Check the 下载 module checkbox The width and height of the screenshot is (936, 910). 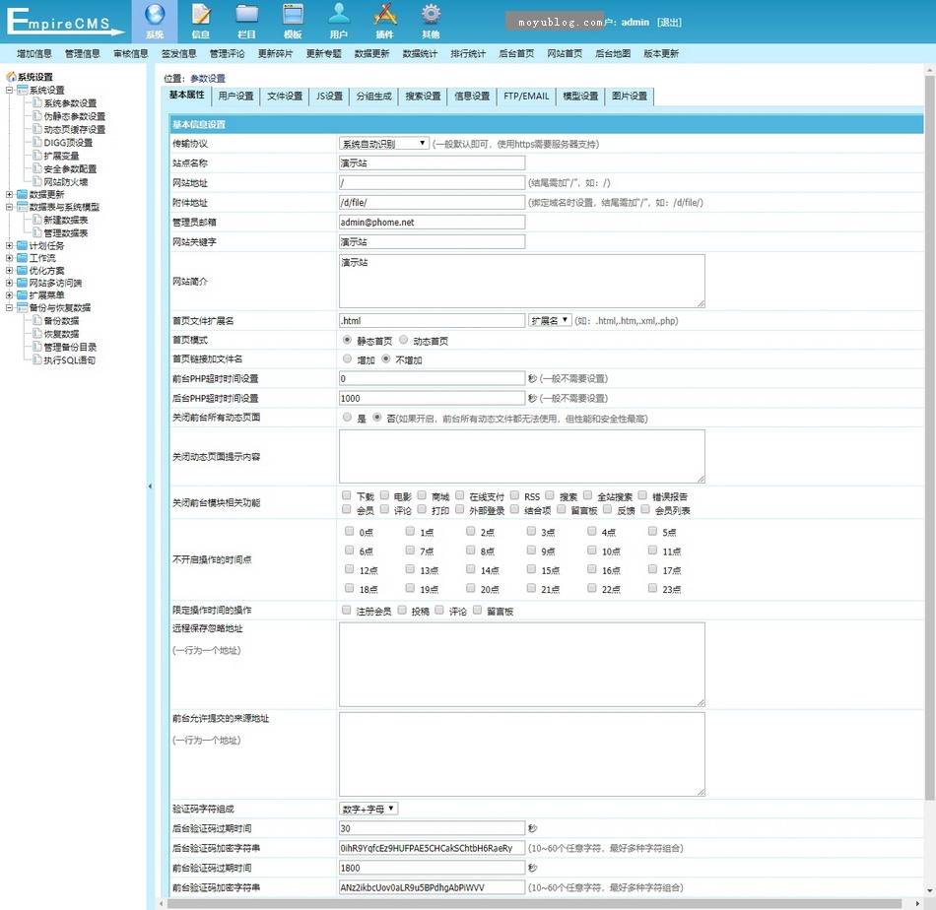[x=346, y=495]
